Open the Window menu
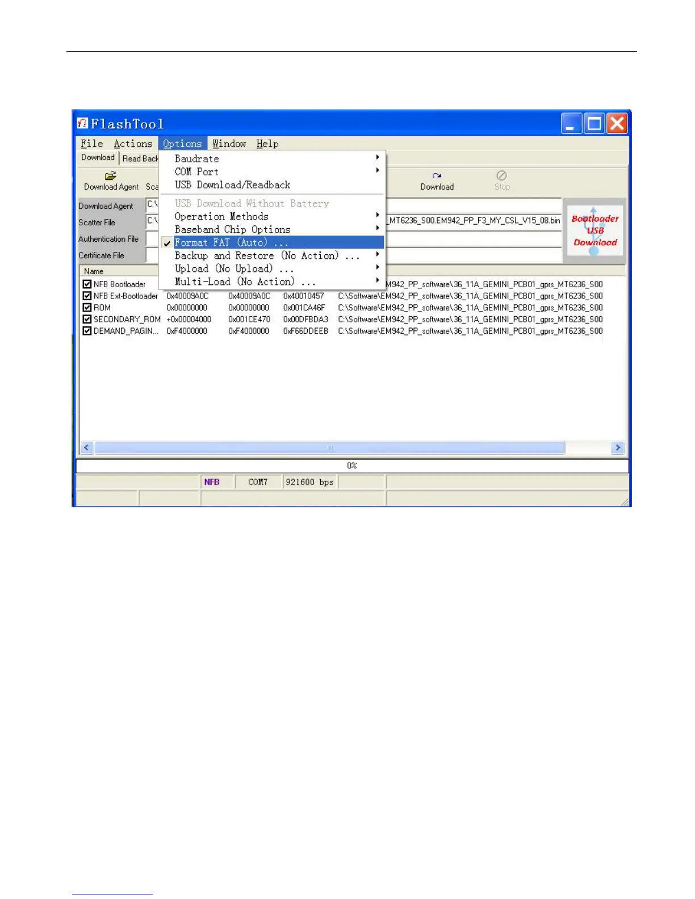Screen dimensions: 695x899 point(229,144)
